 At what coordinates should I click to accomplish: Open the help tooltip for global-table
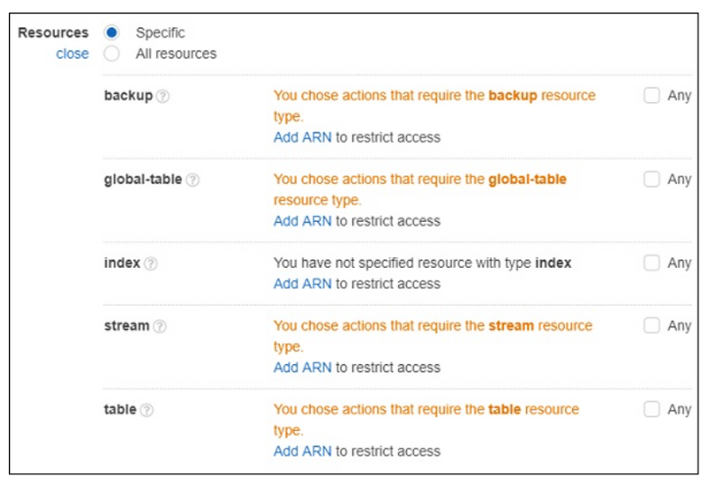[x=193, y=179]
